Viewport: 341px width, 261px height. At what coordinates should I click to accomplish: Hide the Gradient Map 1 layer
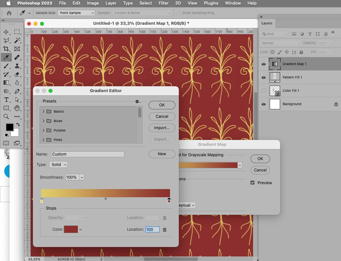coord(263,64)
